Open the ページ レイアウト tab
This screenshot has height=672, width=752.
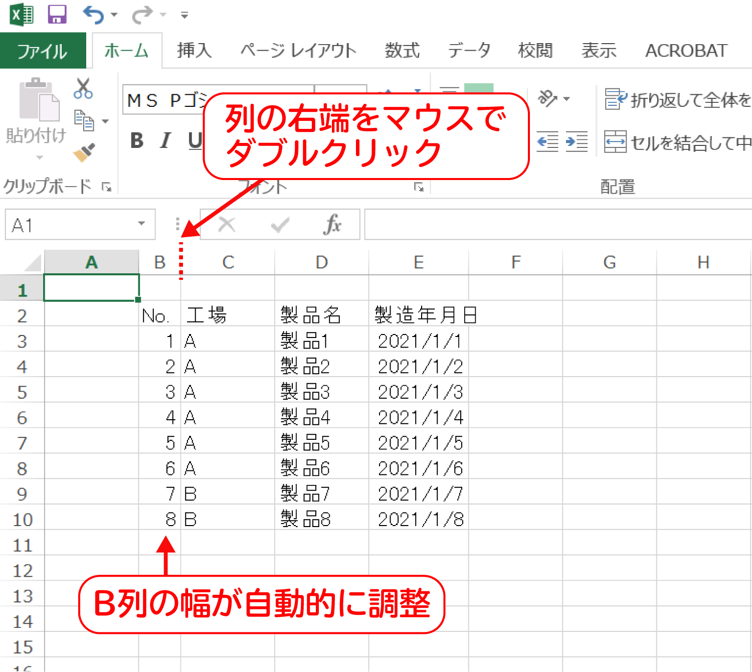pos(298,50)
